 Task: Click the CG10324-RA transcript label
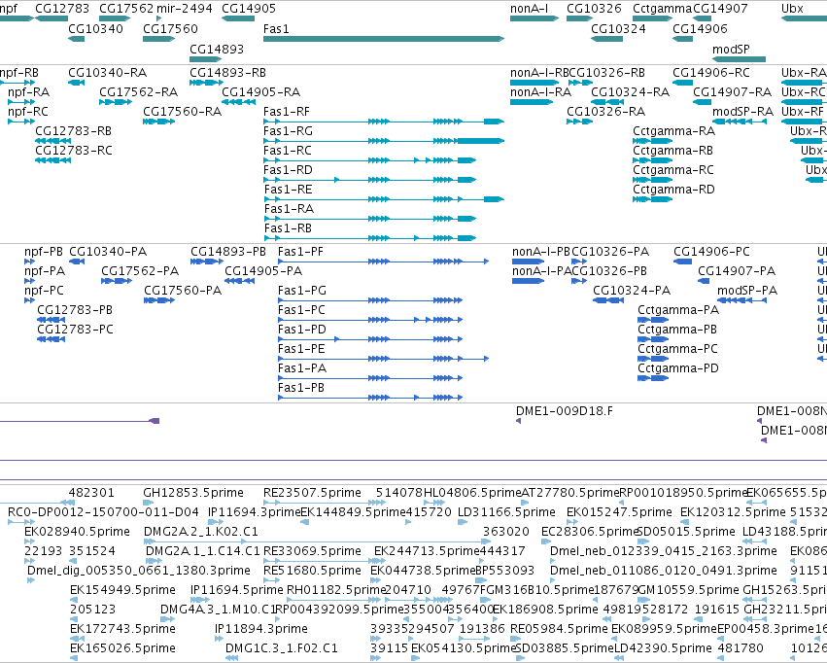(631, 92)
